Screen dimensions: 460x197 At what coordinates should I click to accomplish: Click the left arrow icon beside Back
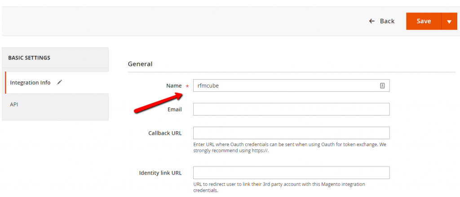tap(372, 21)
